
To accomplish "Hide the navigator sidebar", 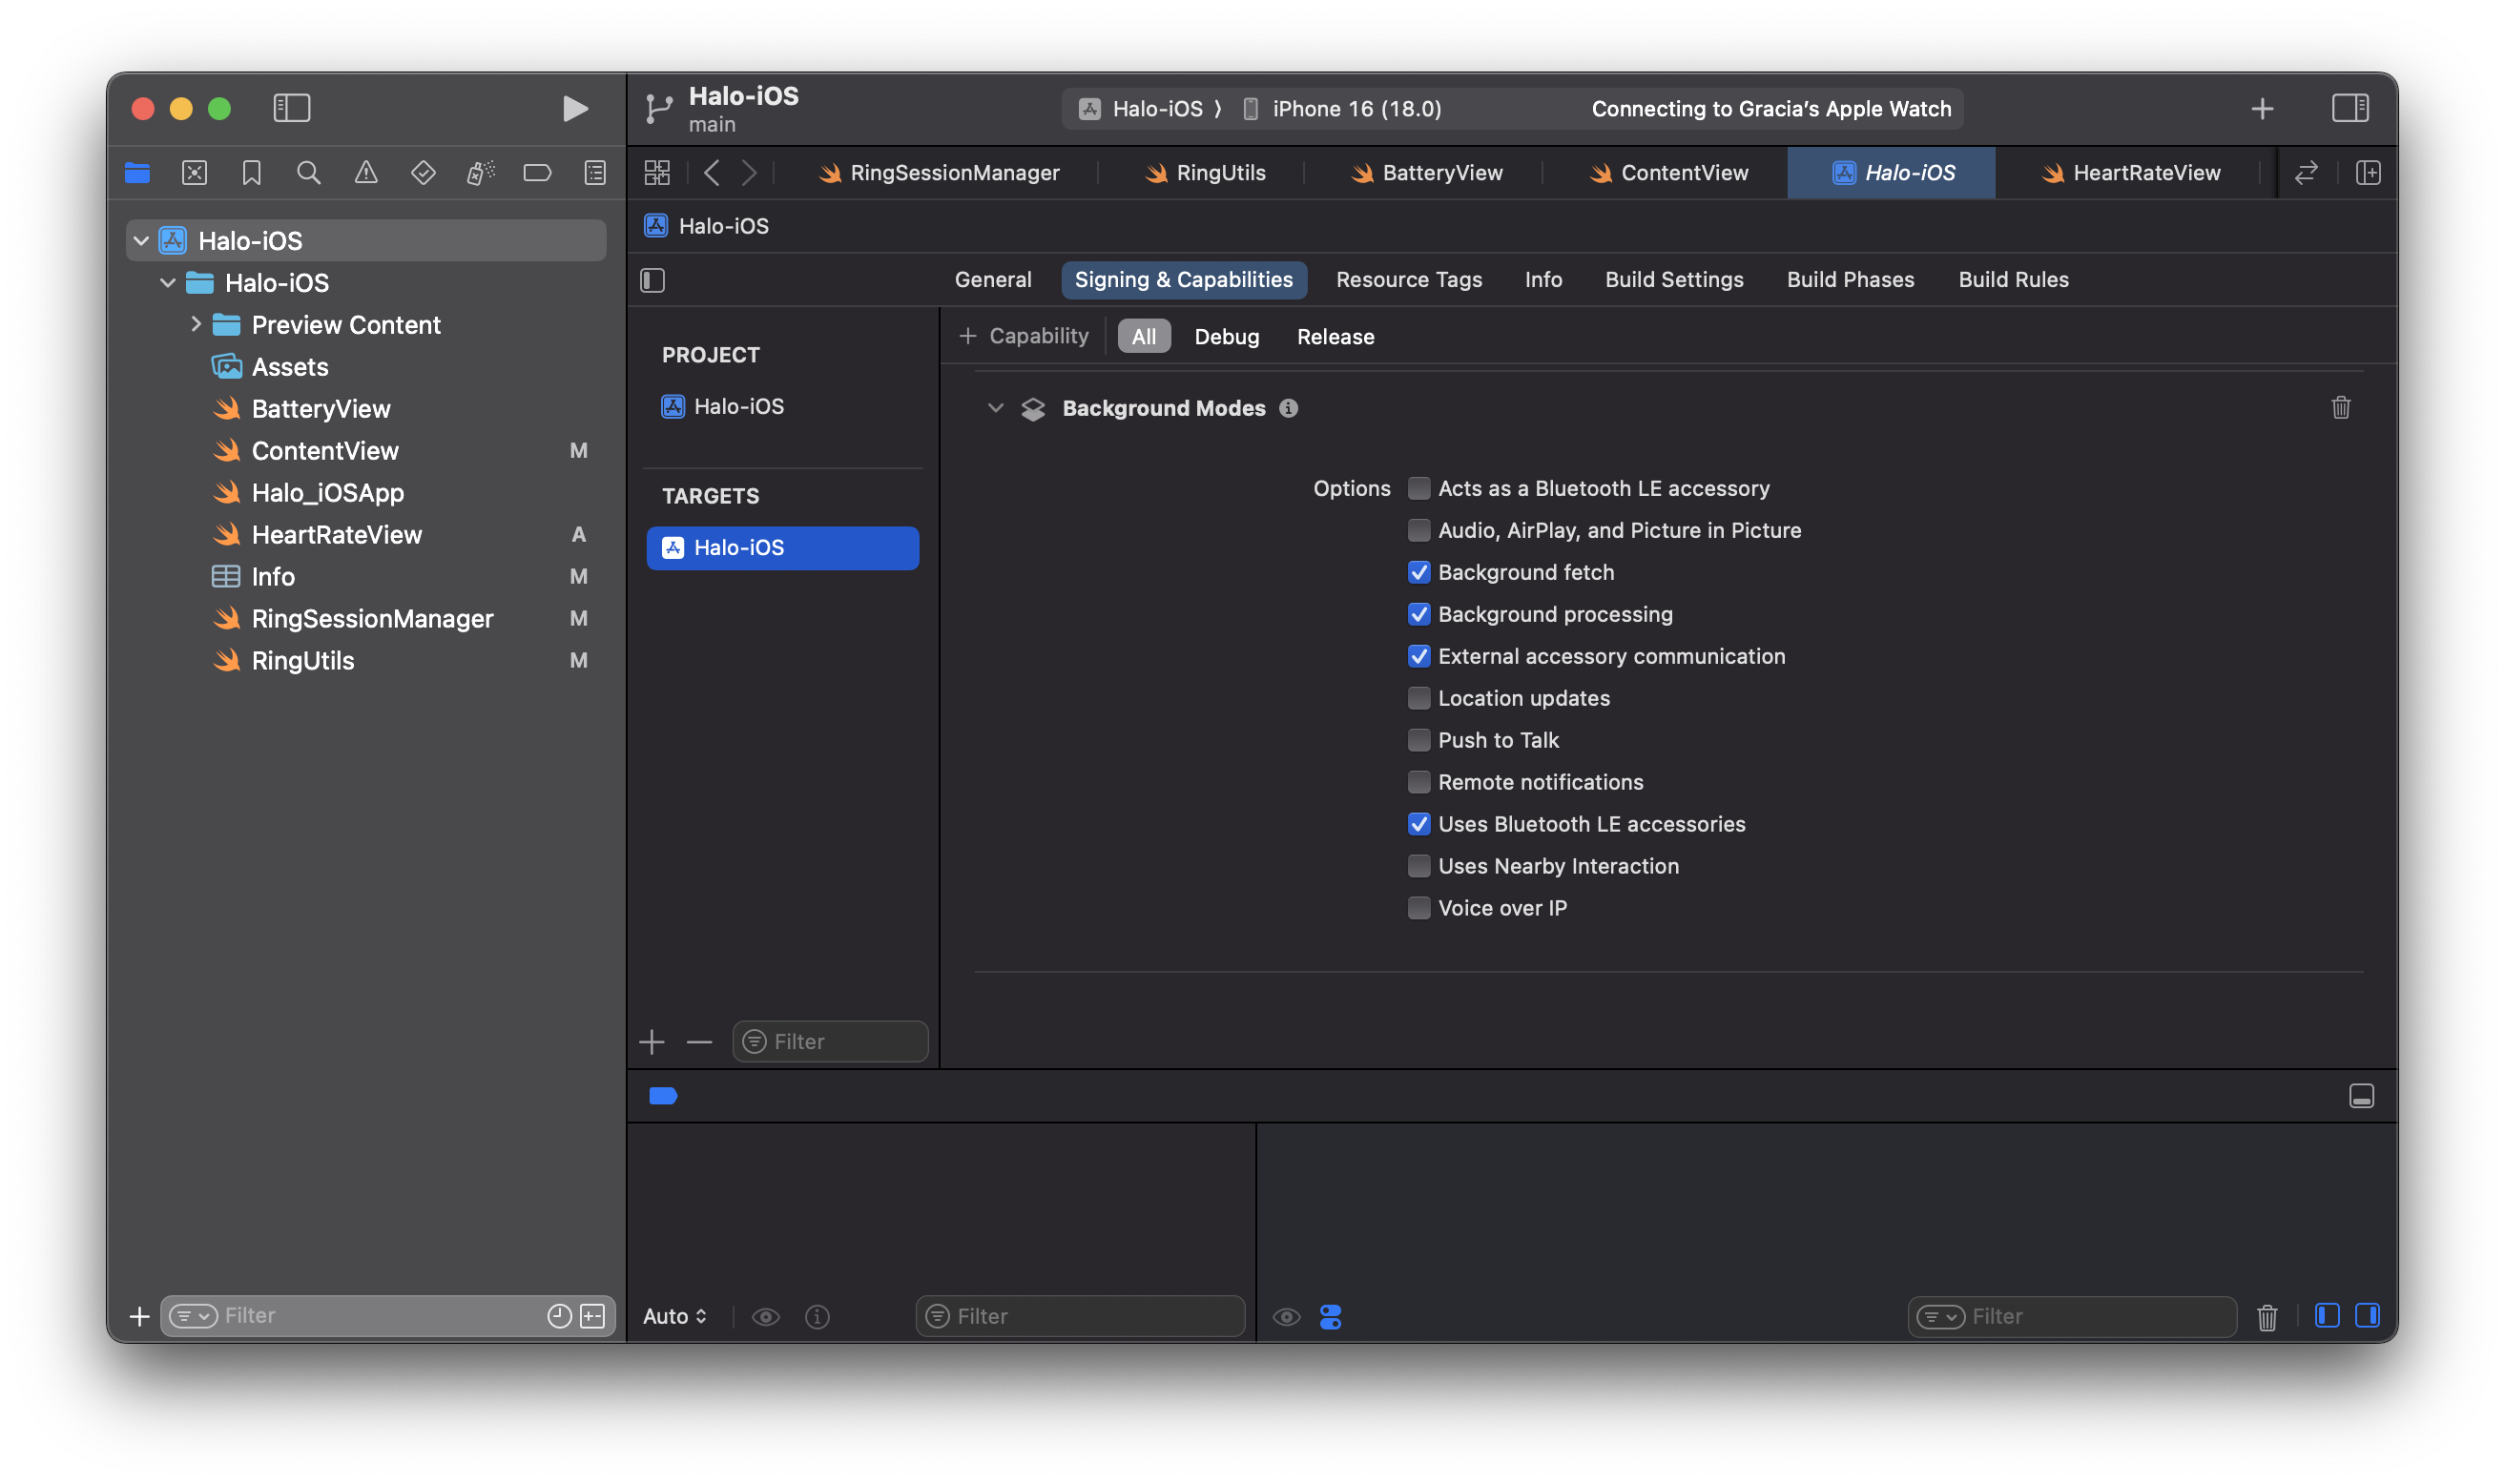I will click(292, 108).
